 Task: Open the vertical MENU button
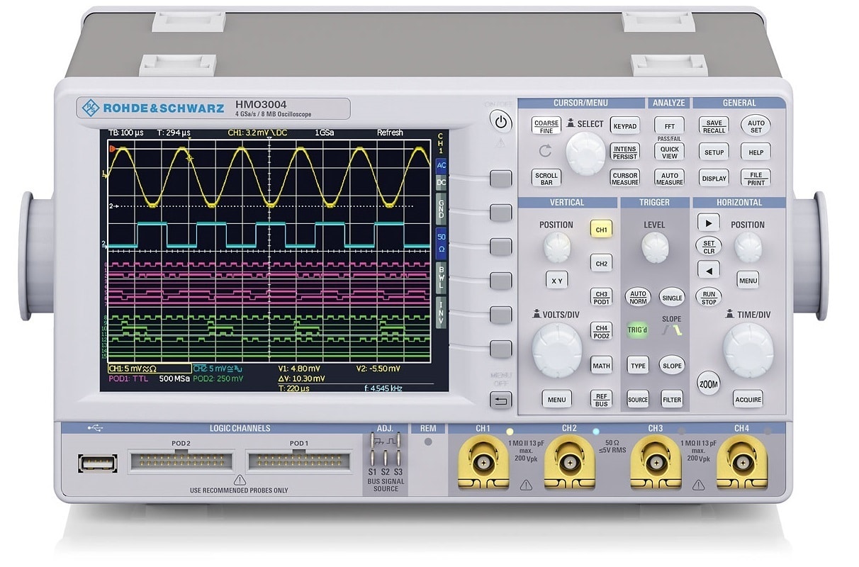pyautogui.click(x=556, y=399)
